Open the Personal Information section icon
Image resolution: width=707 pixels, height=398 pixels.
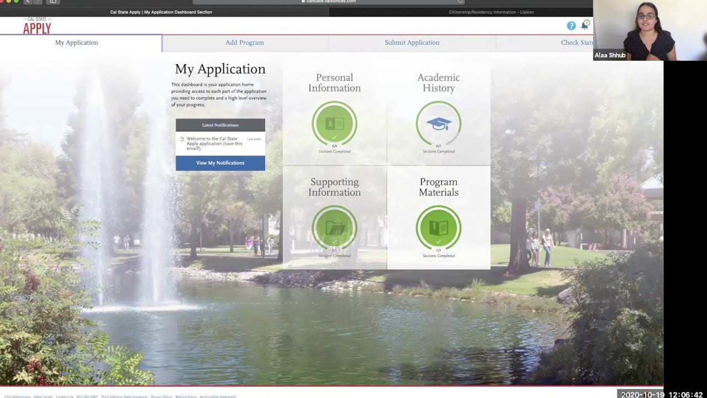click(x=334, y=124)
